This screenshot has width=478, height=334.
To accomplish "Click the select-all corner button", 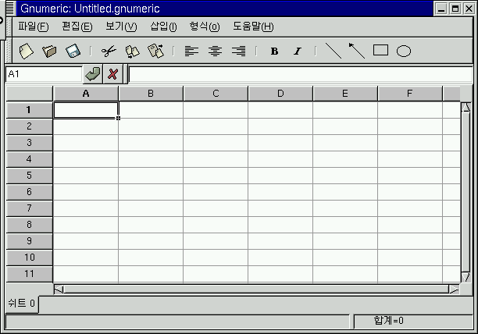I will [29, 94].
